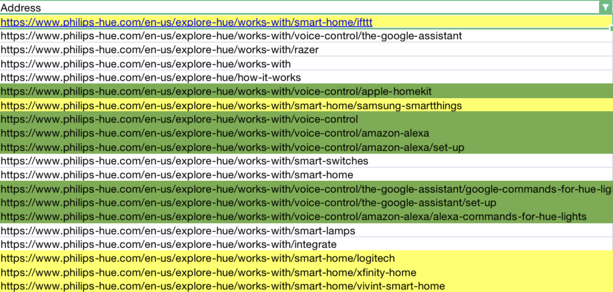This screenshot has height=292, width=613.
Task: Open the smart-home/ifttt hyperlink
Action: click(187, 22)
